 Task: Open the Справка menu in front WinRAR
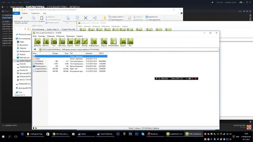click(x=79, y=36)
